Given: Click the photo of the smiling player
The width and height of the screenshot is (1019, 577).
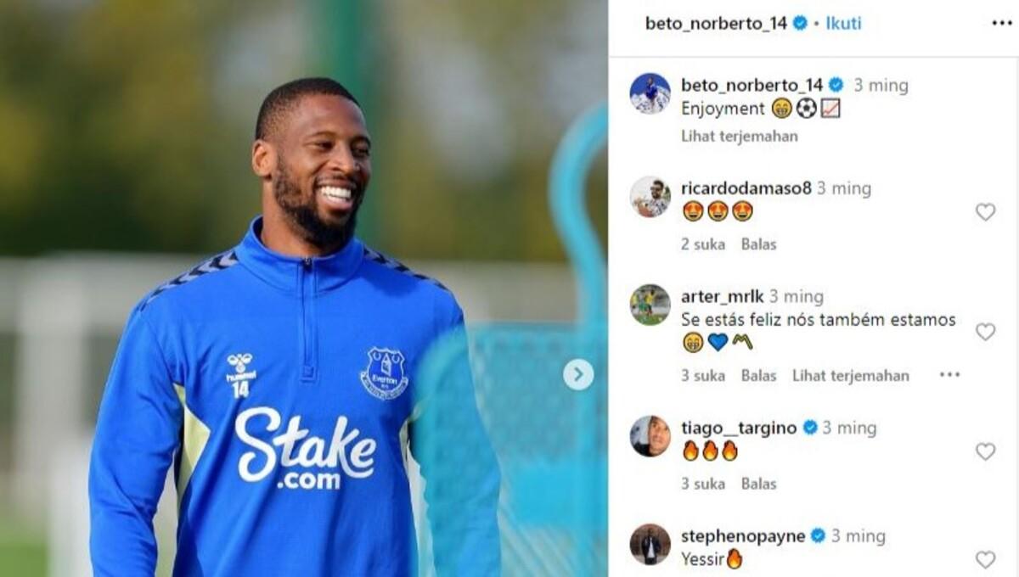Looking at the screenshot, I should [x=303, y=288].
